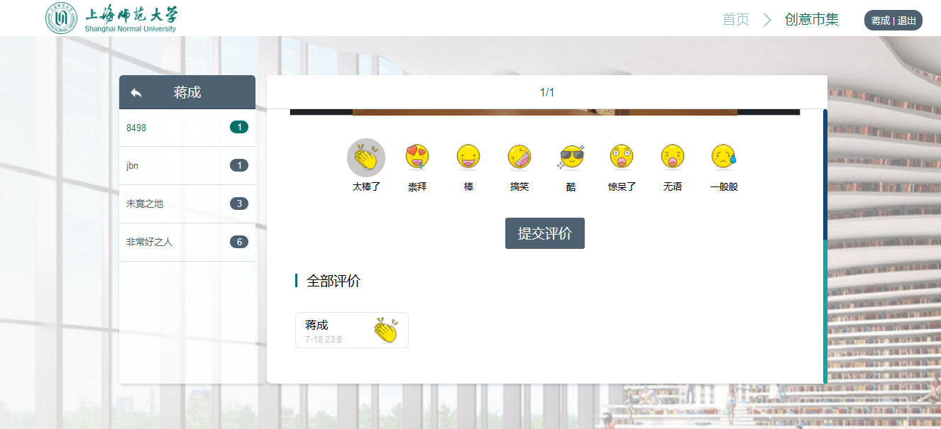This screenshot has width=941, height=429.
Task: Select 非常好之人 in the sidebar list
Action: click(187, 243)
